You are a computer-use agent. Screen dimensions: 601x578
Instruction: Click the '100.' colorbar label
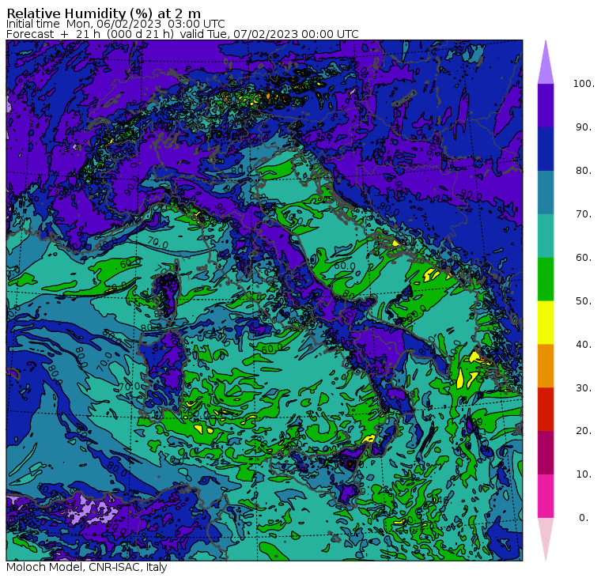(x=584, y=84)
